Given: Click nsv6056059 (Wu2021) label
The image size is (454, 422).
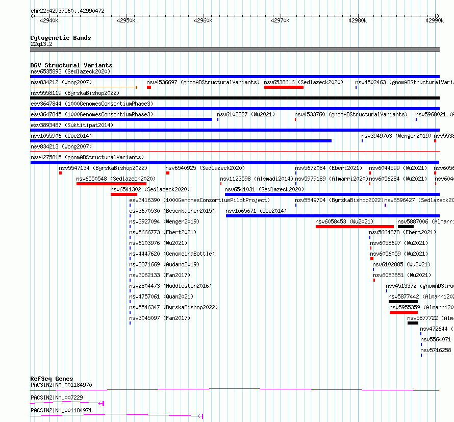Looking at the screenshot, I should (399, 254).
